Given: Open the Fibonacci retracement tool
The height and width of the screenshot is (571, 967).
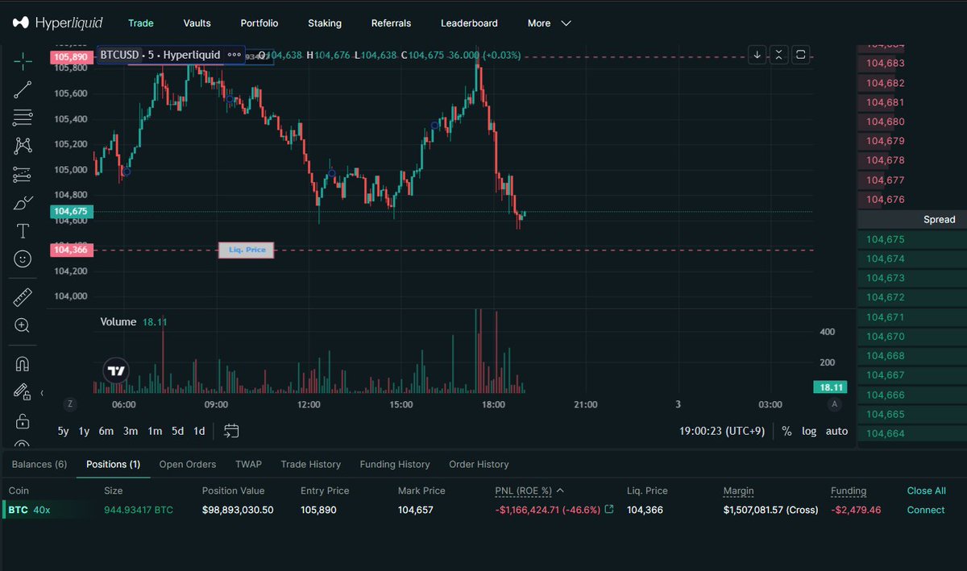Looking at the screenshot, I should 23,118.
